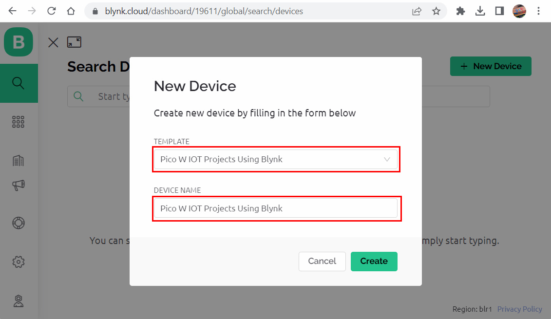The image size is (551, 319).
Task: Toggle the fullscreen view icon
Action: pyautogui.click(x=74, y=42)
